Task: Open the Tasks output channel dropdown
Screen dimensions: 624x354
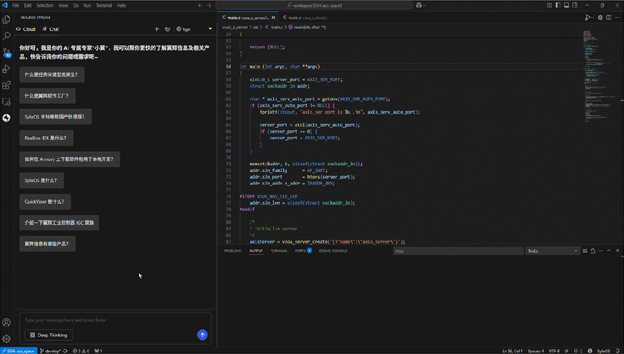Action: (552, 251)
